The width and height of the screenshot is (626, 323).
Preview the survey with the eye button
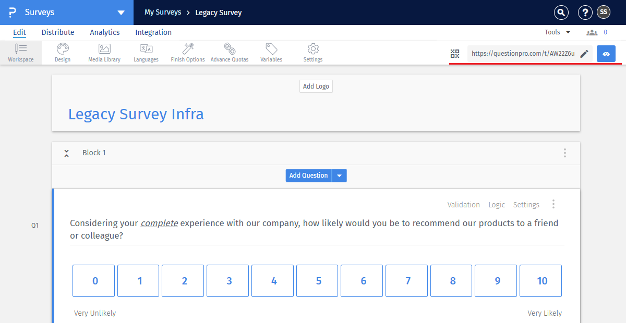click(x=606, y=53)
